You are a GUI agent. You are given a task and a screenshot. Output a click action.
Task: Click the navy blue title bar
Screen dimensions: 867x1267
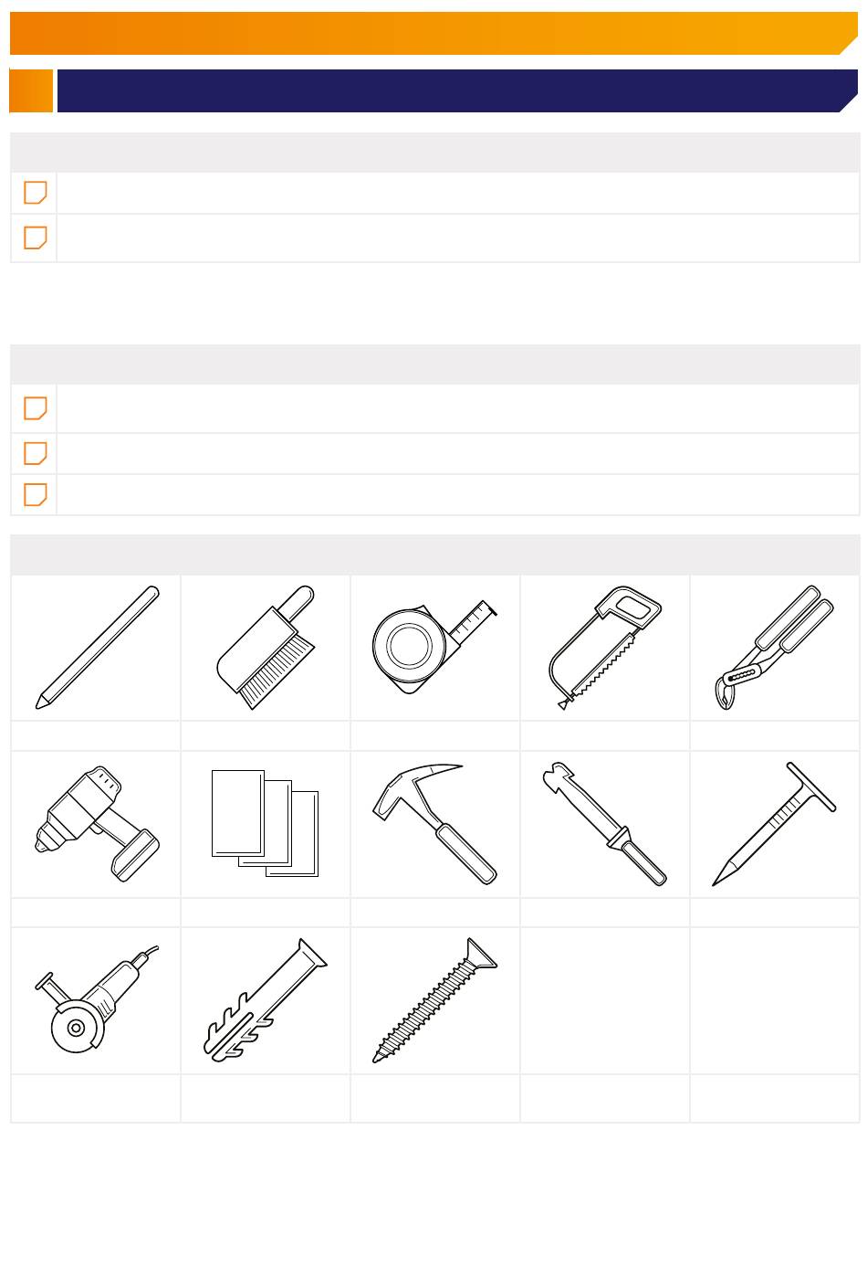(x=457, y=90)
